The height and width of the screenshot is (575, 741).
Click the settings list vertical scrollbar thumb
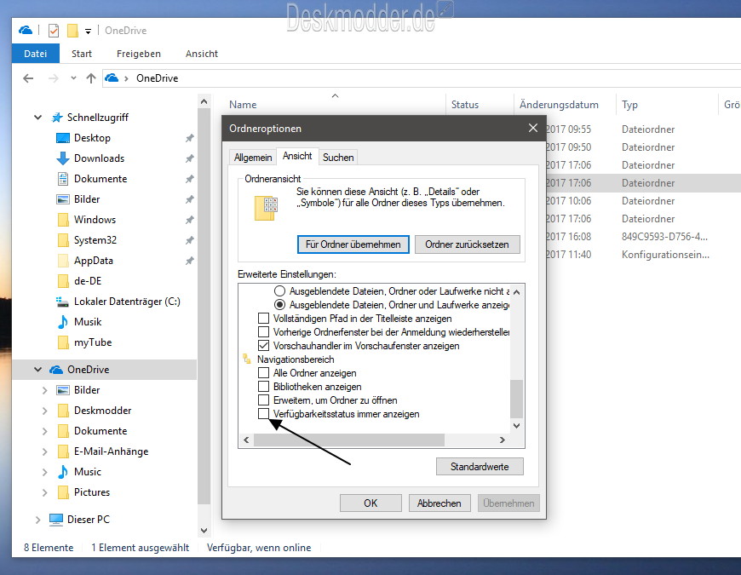(516, 399)
